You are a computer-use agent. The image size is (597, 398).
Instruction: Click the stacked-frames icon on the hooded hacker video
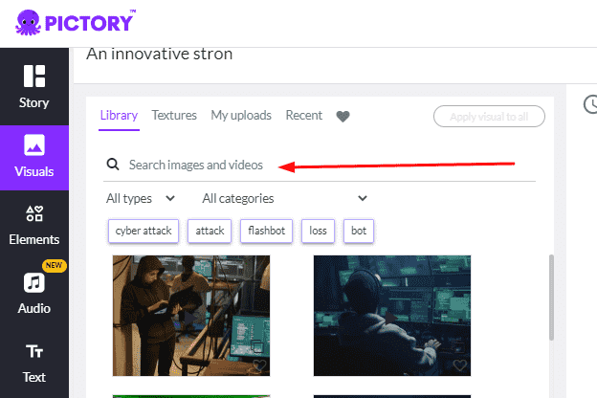(257, 346)
